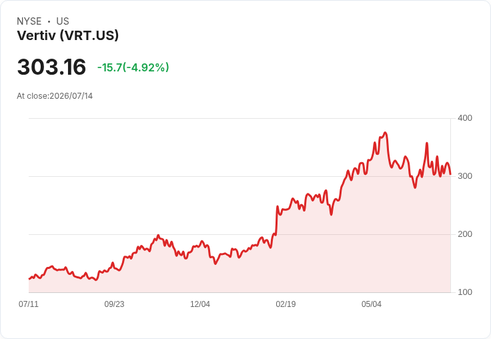The image size is (491, 339).
Task: Click the 100 price axis label
Action: [465, 292]
